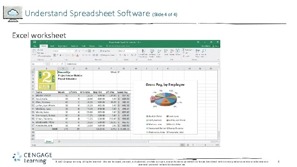Click the Bottom Align icon

point(90,51)
